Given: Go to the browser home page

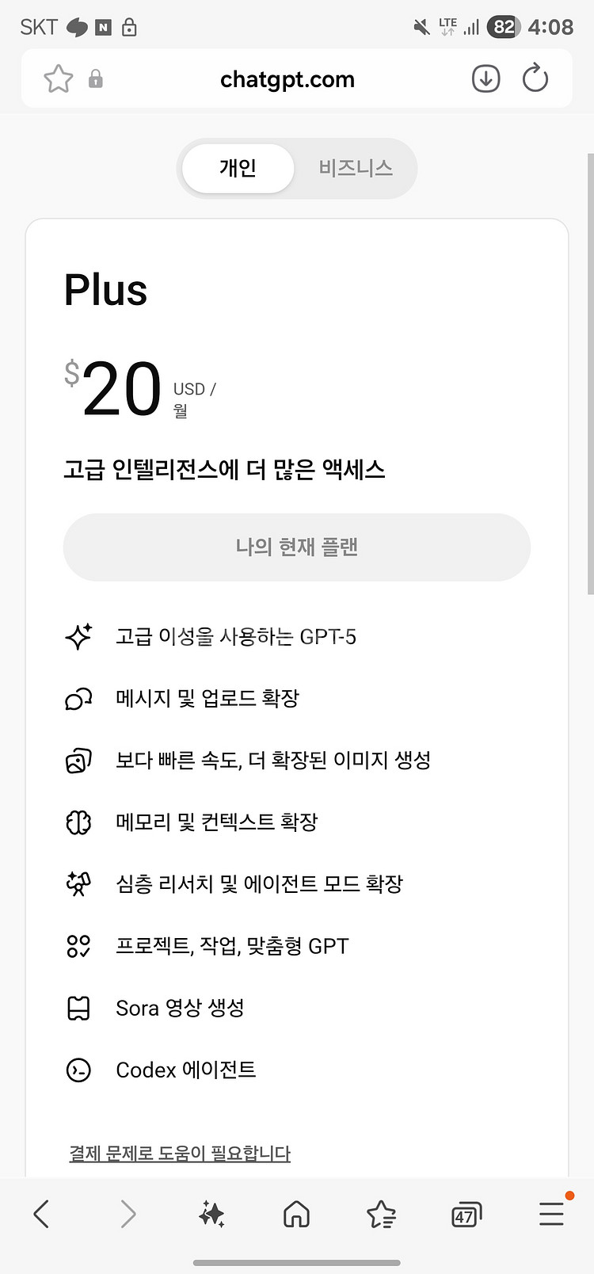Looking at the screenshot, I should (296, 1214).
